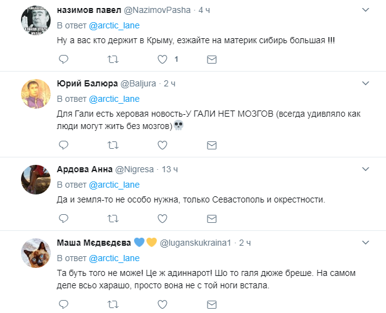Click назимов павел's profile avatar
This screenshot has height=313, width=386.
(36, 21)
